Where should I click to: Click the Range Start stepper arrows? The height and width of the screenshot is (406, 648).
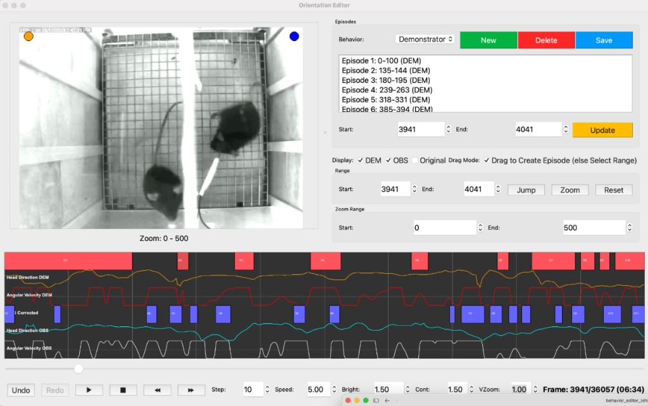414,189
